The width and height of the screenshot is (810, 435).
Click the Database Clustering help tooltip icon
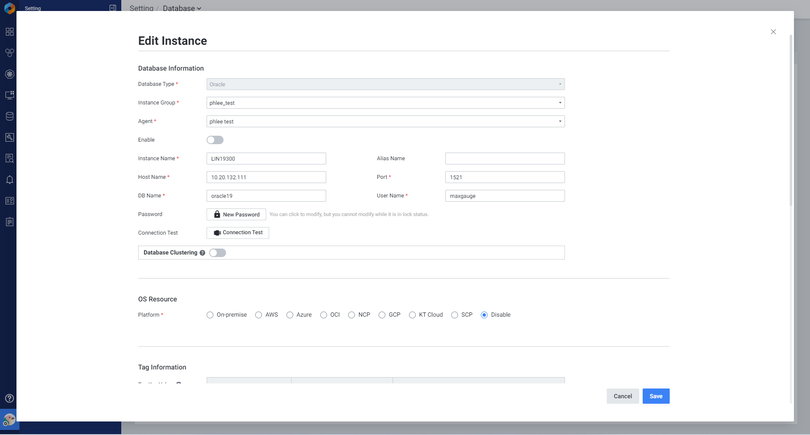(202, 253)
